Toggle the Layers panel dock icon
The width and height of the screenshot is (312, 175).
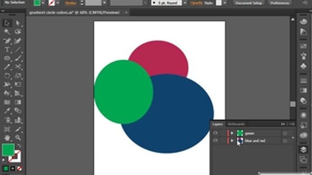click(x=303, y=150)
